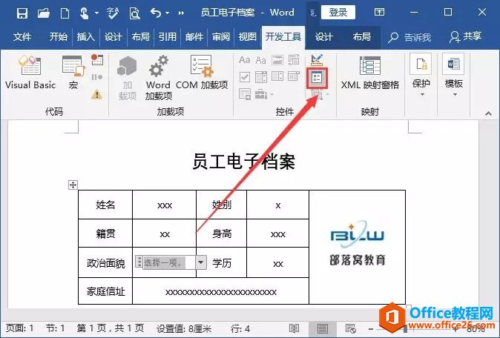Open control Properties icon
500x338 pixels.
317,78
